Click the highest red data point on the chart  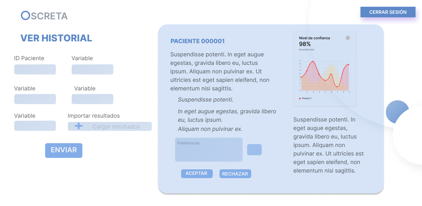tap(313, 61)
